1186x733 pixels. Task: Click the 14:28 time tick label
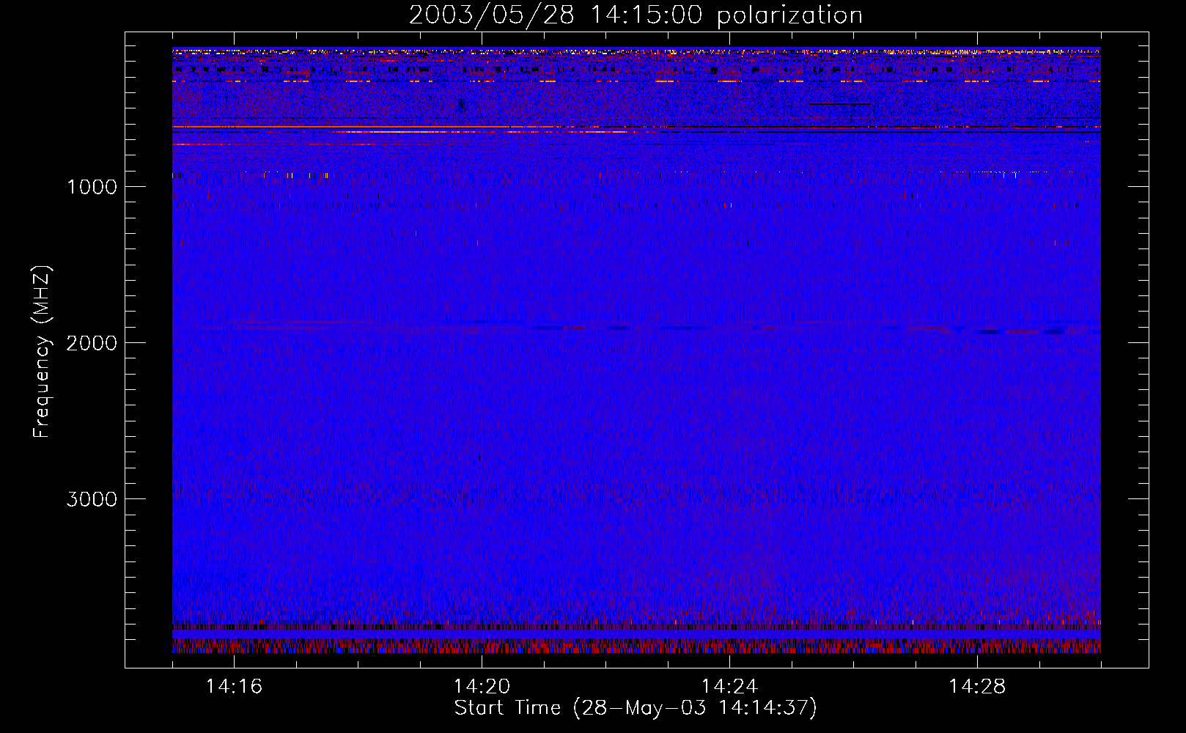pyautogui.click(x=977, y=687)
